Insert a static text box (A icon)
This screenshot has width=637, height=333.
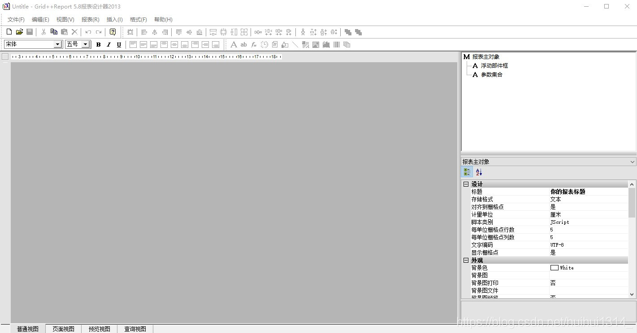point(234,44)
